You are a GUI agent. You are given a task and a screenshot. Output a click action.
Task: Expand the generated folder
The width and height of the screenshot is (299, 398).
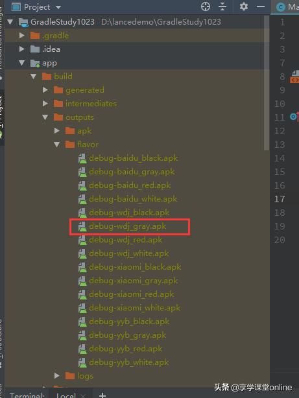pos(45,89)
